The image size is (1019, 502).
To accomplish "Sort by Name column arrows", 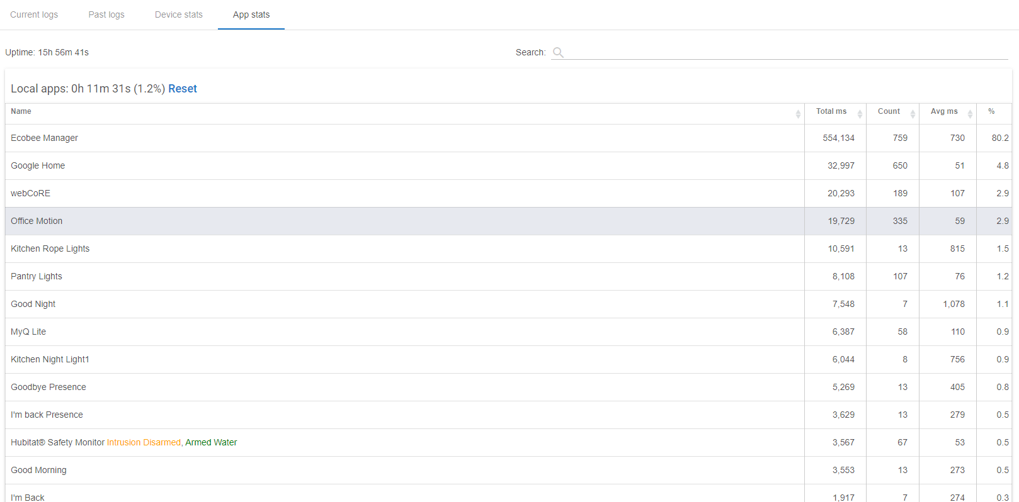I will pyautogui.click(x=798, y=114).
